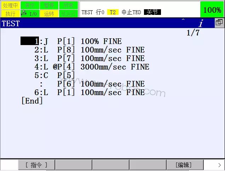225x171 pixels.
Task: Click the next softkey page arrow
Action: (220, 165)
